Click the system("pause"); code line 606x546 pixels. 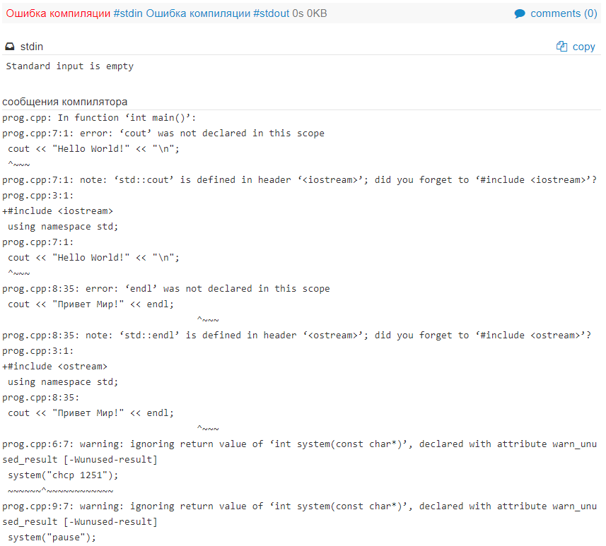coord(52,538)
